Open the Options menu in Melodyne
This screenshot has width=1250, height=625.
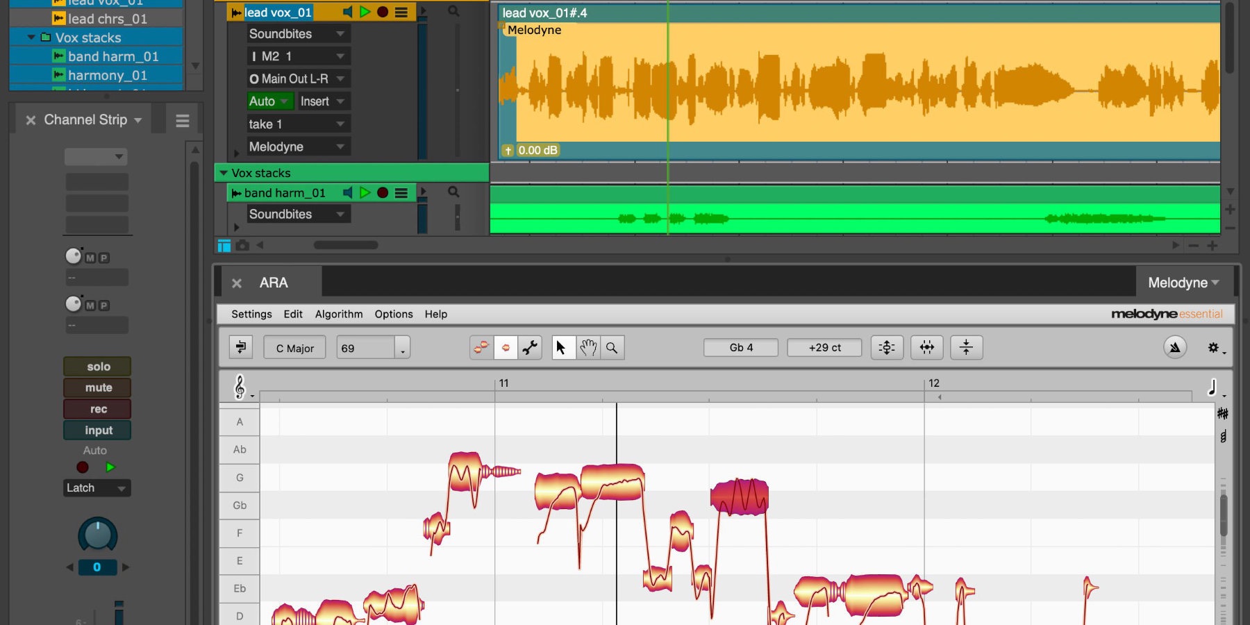(x=394, y=314)
